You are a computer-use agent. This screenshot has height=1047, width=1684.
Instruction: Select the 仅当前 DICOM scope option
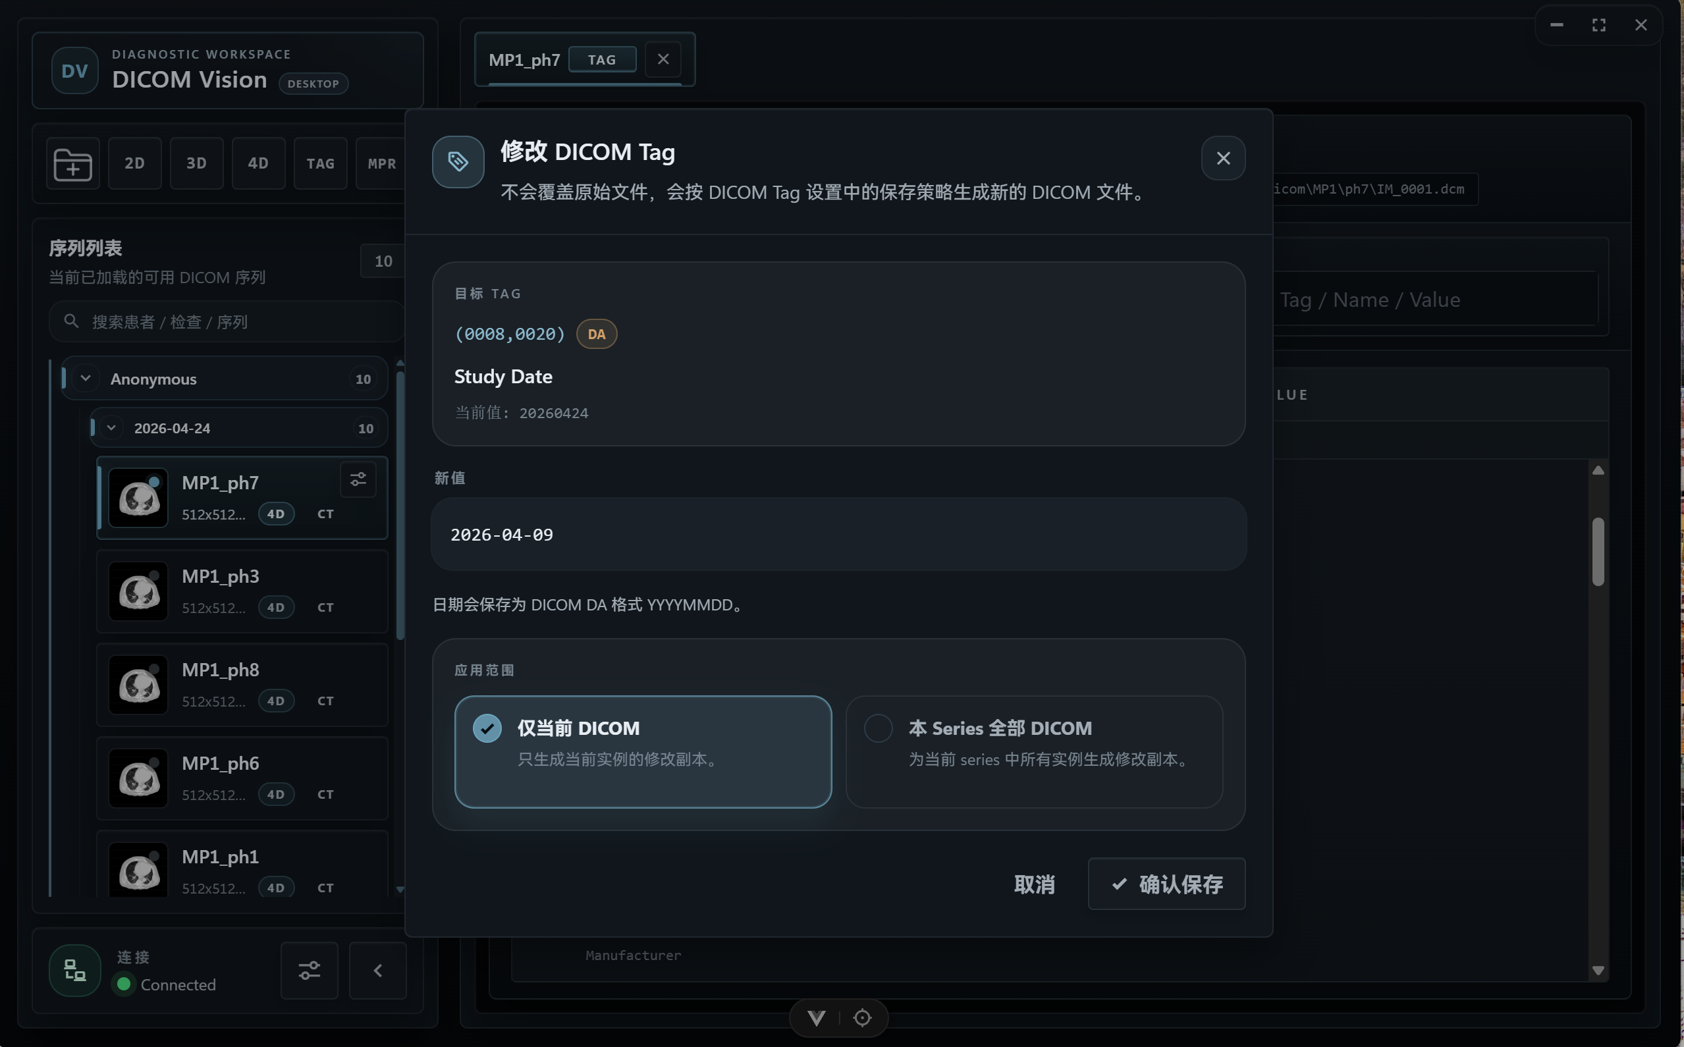pyautogui.click(x=643, y=751)
